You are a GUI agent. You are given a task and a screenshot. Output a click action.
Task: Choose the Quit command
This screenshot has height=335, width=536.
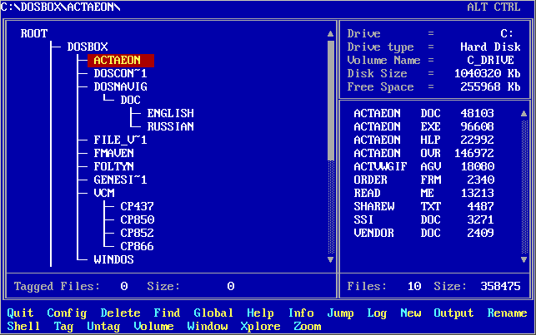[x=20, y=313]
